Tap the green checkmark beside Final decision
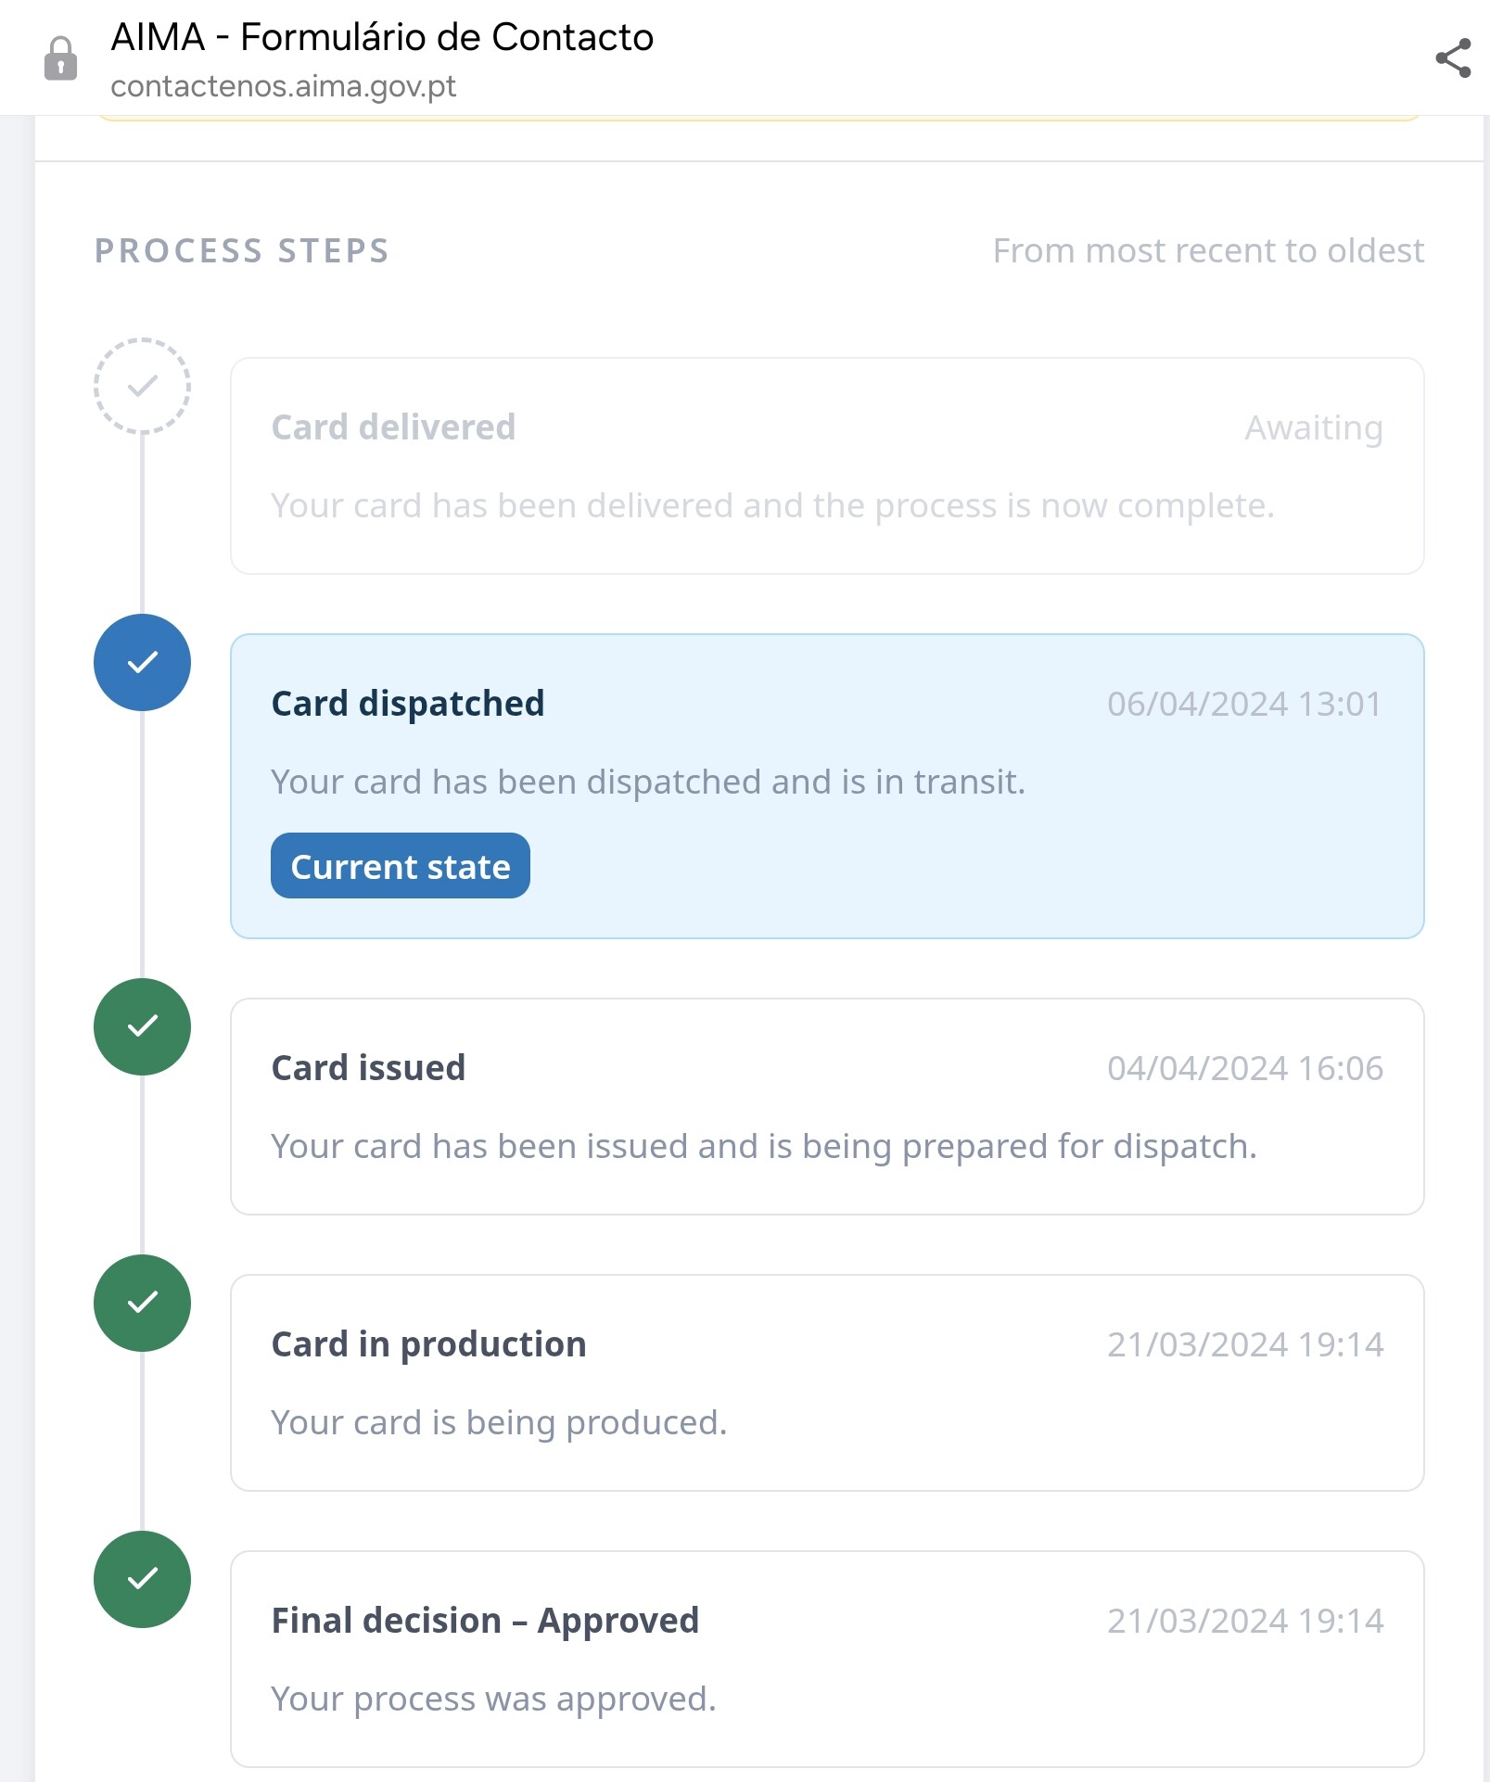This screenshot has height=1782, width=1490. pos(142,1579)
